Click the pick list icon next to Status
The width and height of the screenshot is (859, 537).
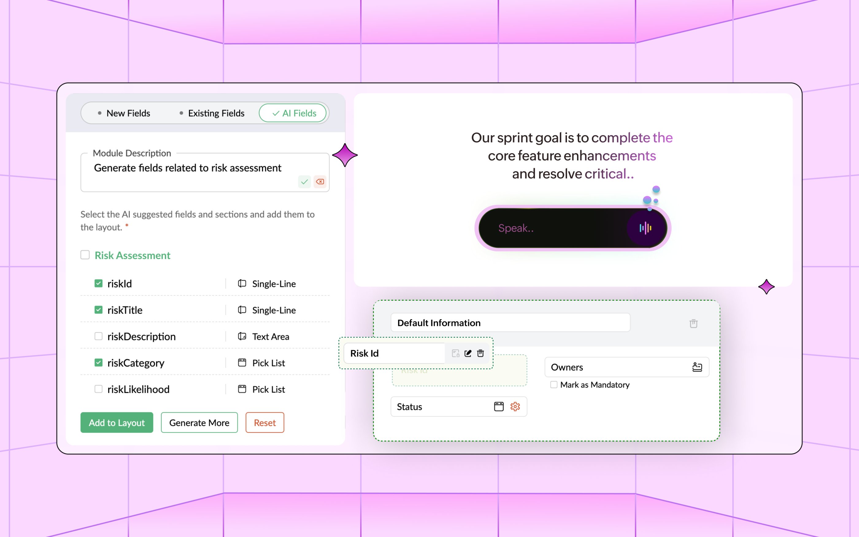pos(499,407)
